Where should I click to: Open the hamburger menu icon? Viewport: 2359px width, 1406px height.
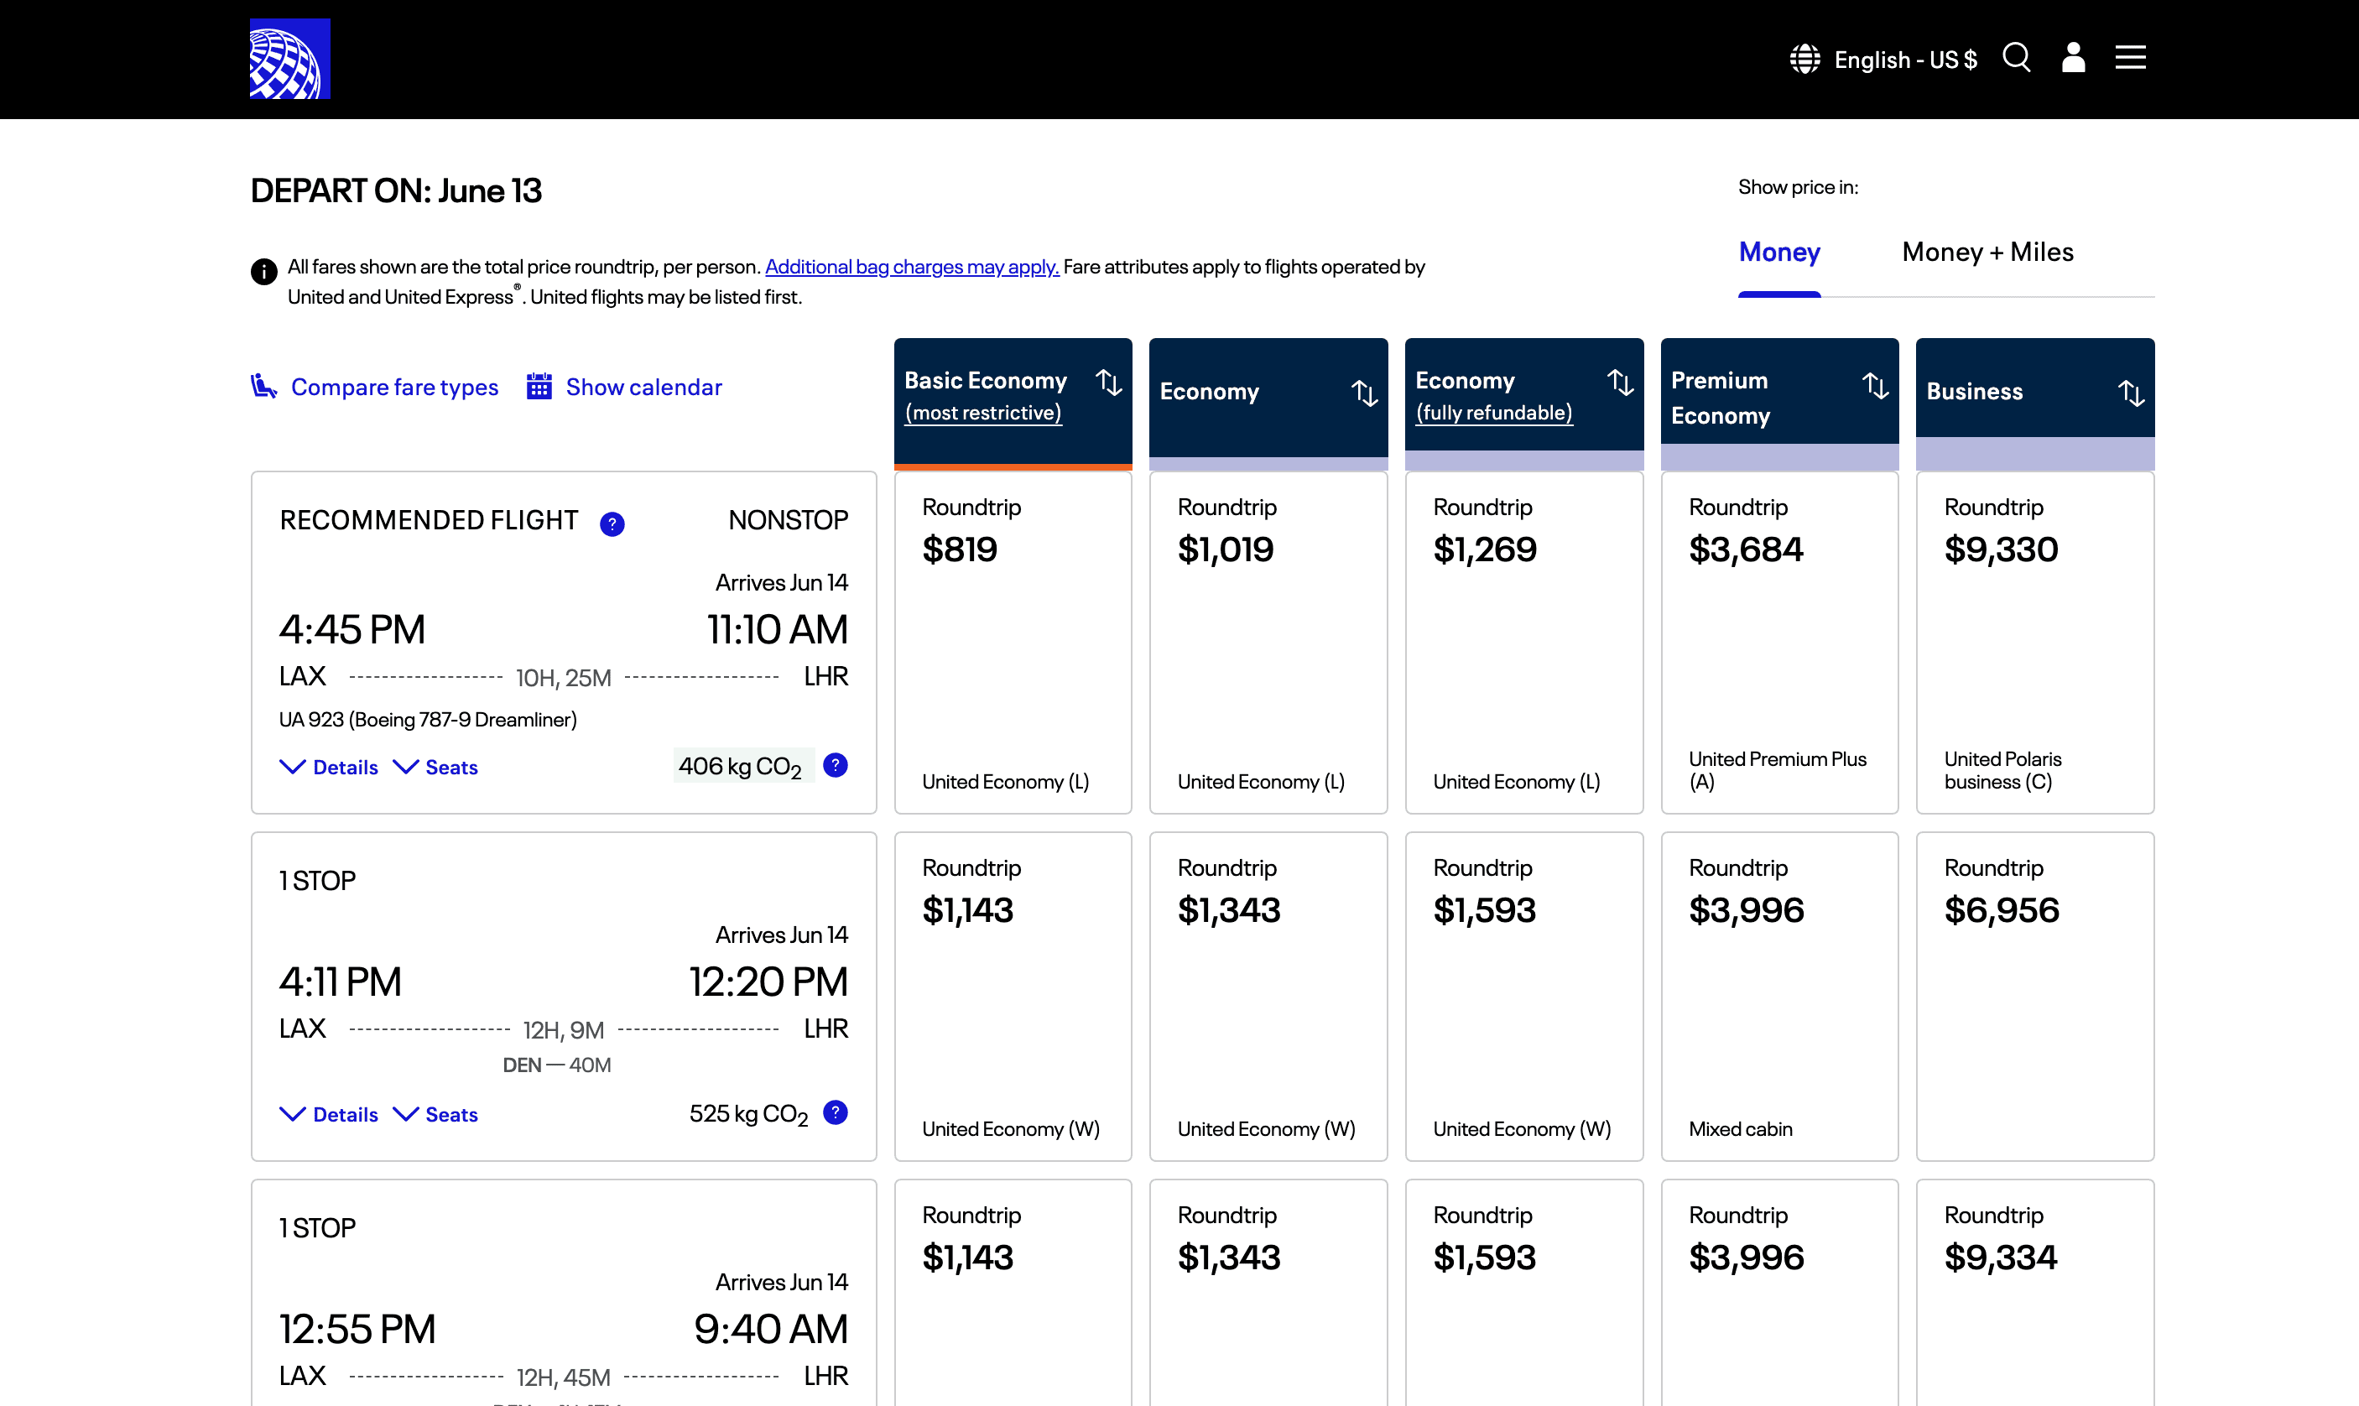(2130, 58)
